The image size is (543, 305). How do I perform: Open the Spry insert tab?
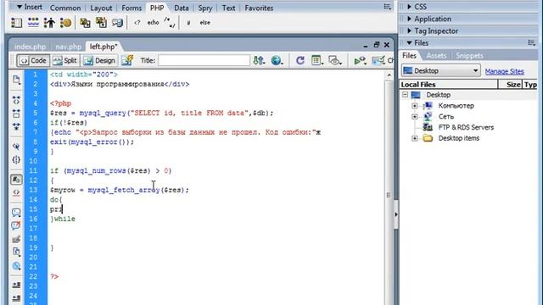coord(205,8)
